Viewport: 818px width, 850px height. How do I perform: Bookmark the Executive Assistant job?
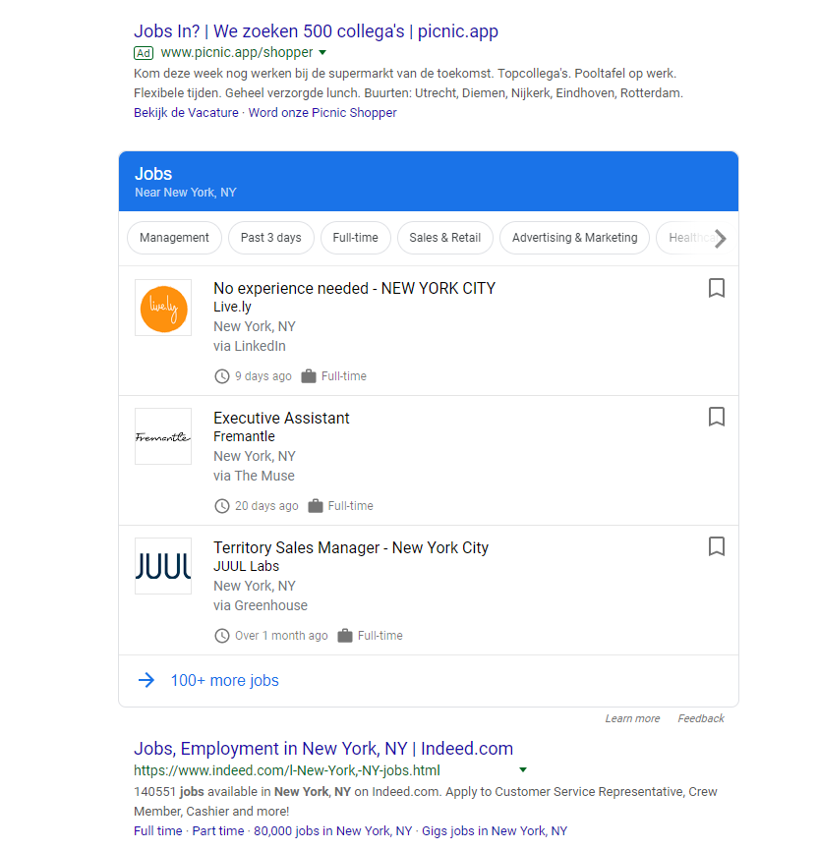click(717, 417)
